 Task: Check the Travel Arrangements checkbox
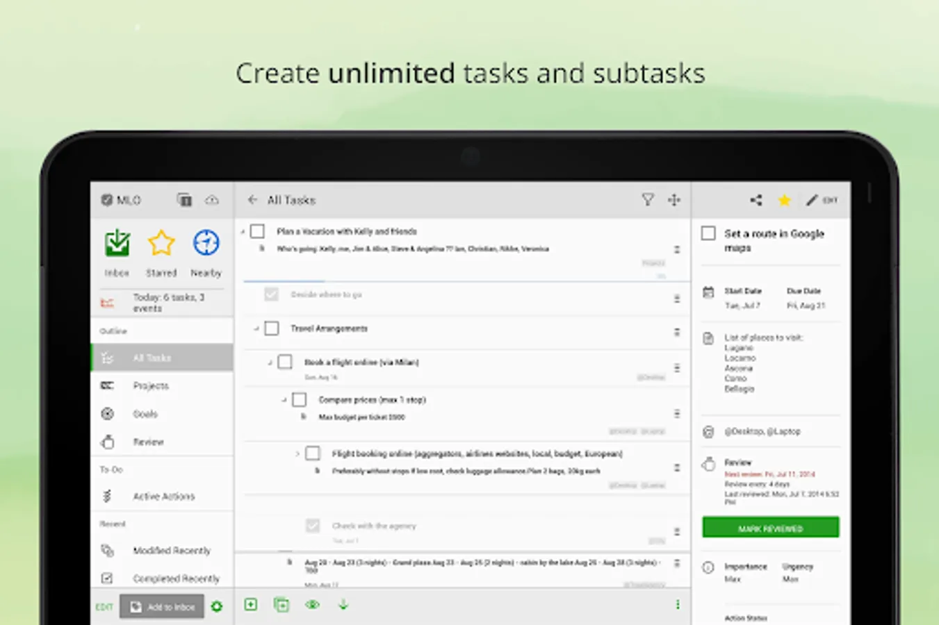pos(271,328)
